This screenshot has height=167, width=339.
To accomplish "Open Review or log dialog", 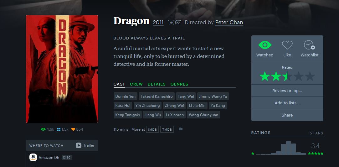I will click(x=287, y=91).
